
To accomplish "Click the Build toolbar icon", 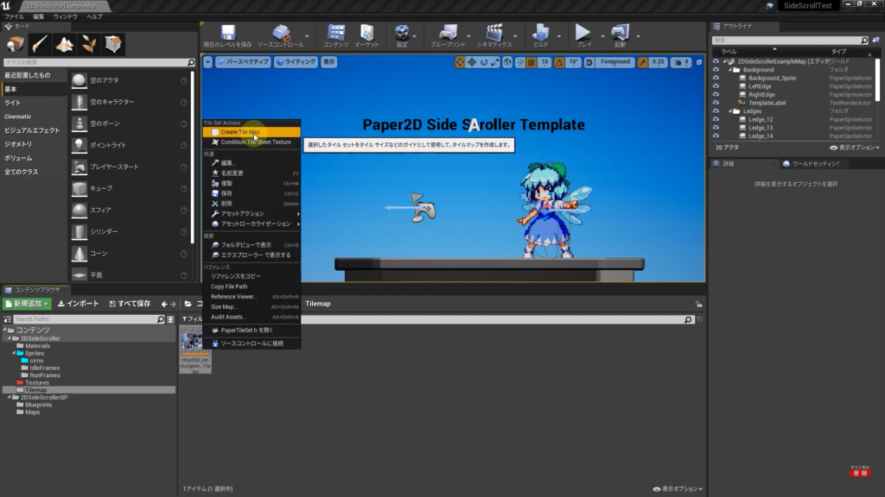I will coord(541,35).
